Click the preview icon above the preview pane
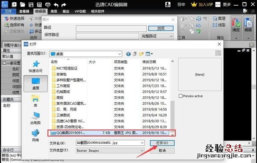The width and height of the screenshot is (257, 163). tap(218, 53)
